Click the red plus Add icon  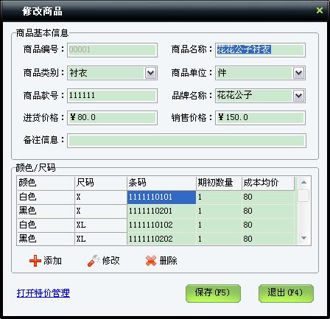coord(35,261)
